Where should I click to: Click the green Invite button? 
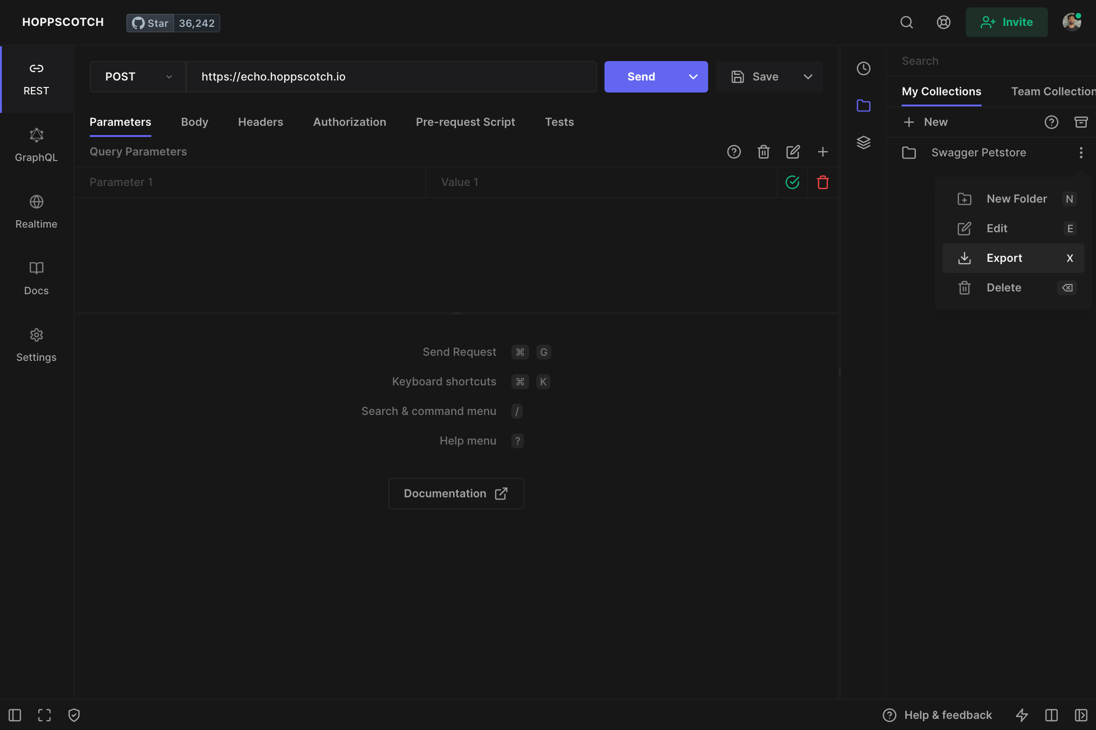(x=1006, y=22)
